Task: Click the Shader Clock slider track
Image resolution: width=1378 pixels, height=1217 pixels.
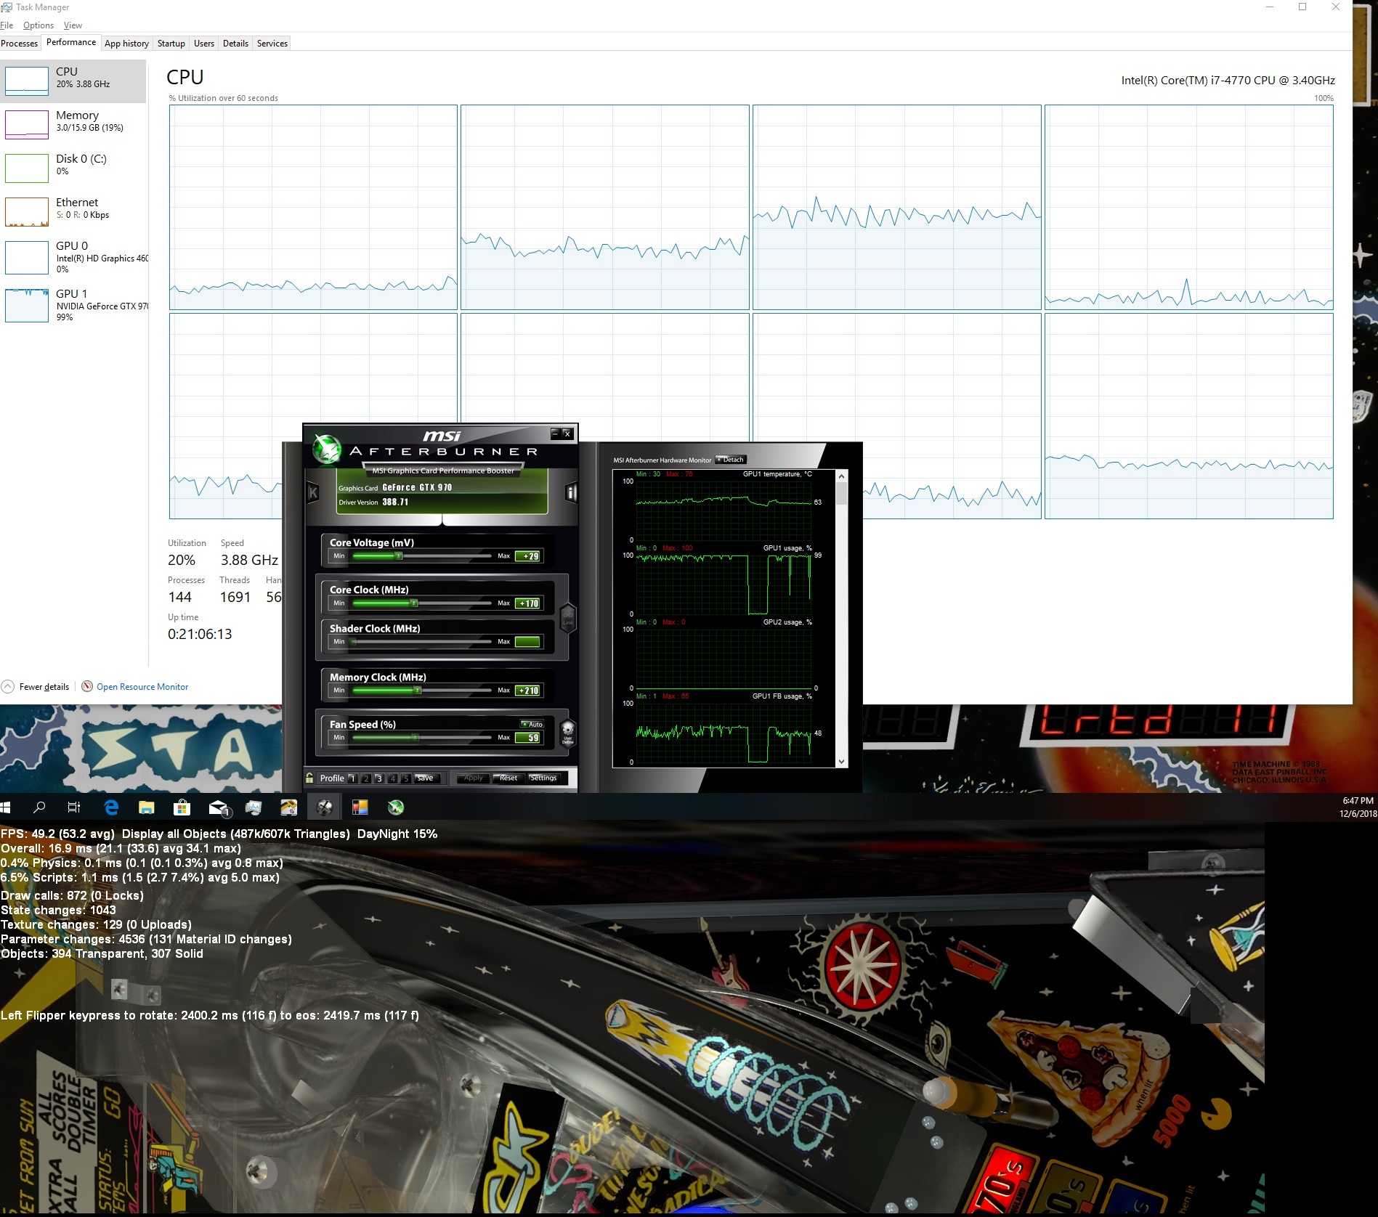Action: click(x=422, y=642)
